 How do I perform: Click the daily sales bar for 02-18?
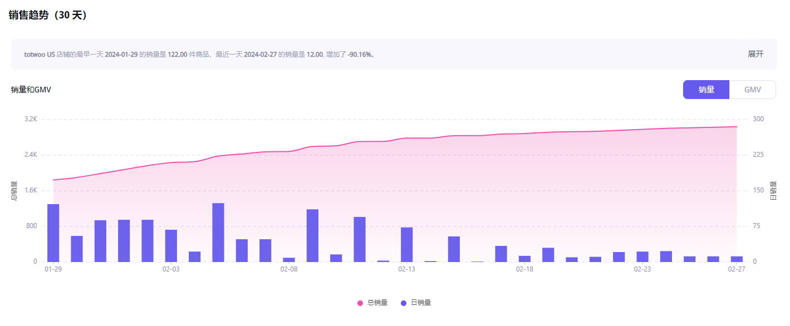pyautogui.click(x=524, y=259)
